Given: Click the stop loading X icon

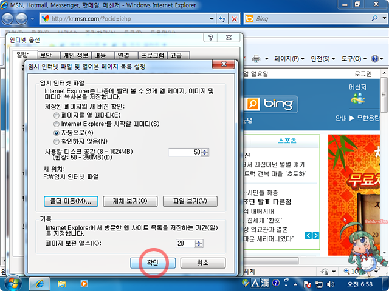Looking at the screenshot, I should (x=233, y=19).
